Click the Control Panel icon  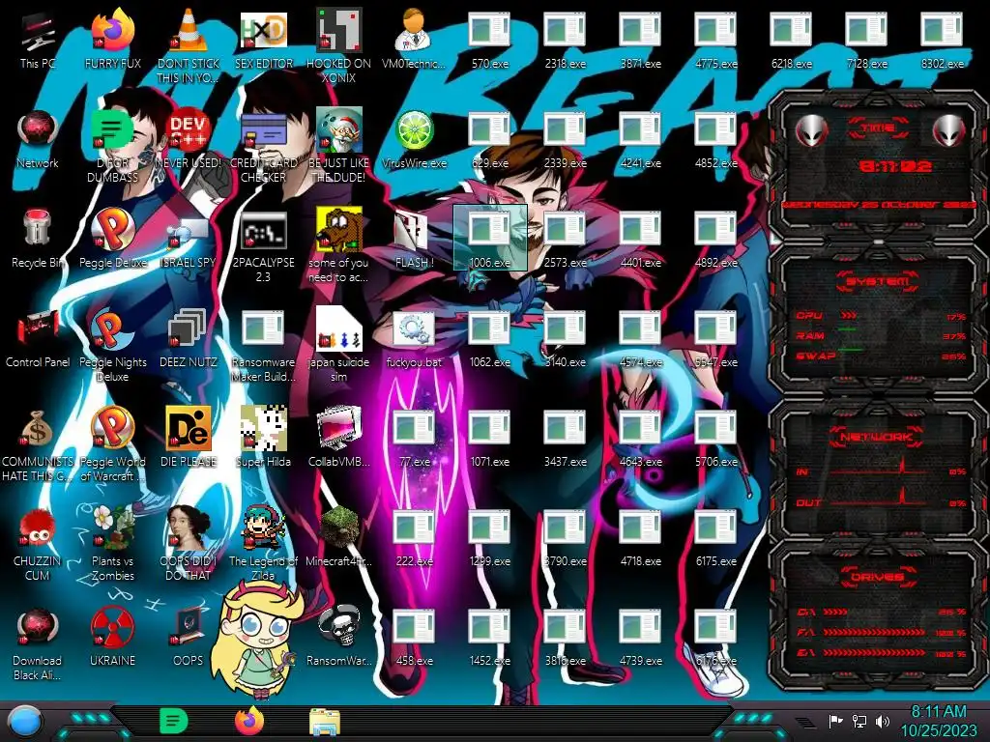pos(38,339)
